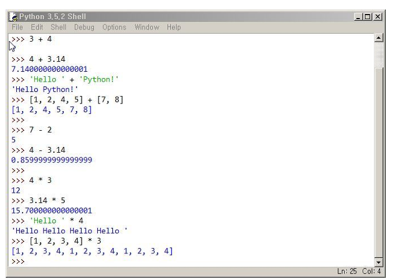Open the Shell menu

tap(58, 27)
